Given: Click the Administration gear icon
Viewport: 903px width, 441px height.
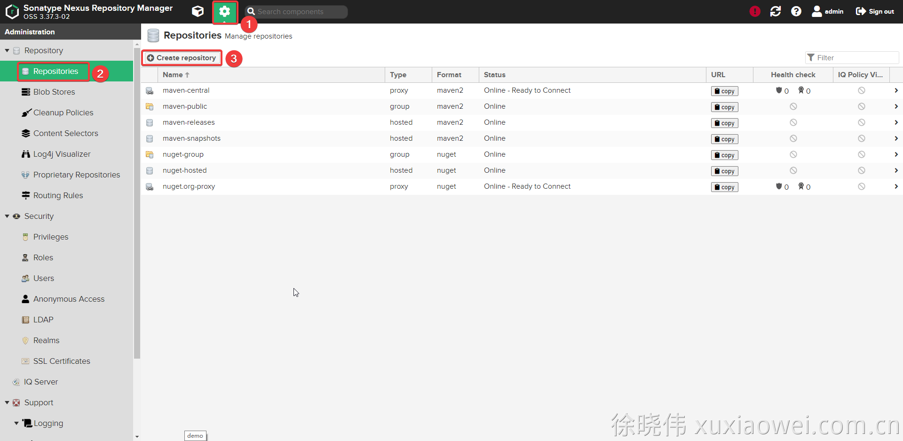Looking at the screenshot, I should [x=225, y=11].
